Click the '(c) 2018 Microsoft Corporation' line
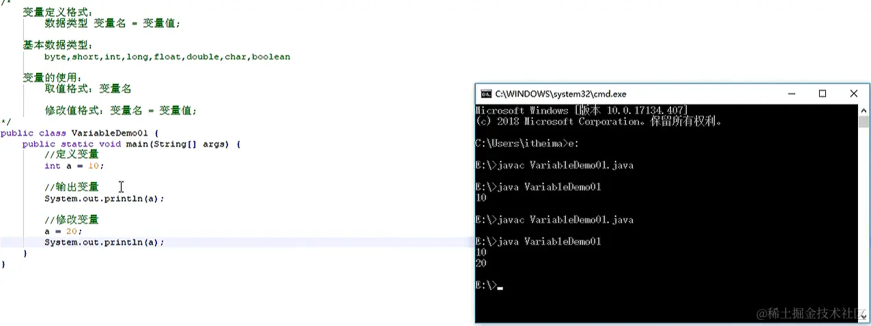871x326 pixels. pos(598,121)
